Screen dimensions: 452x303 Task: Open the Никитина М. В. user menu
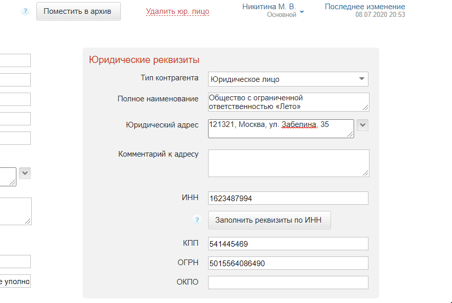pos(273,10)
